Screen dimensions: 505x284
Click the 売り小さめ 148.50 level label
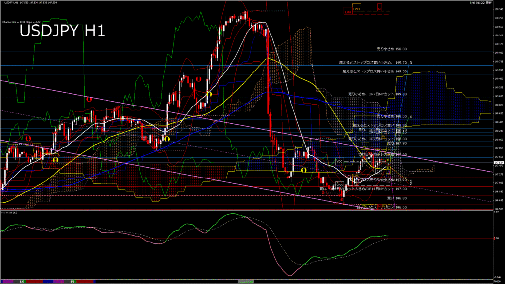pyautogui.click(x=392, y=116)
